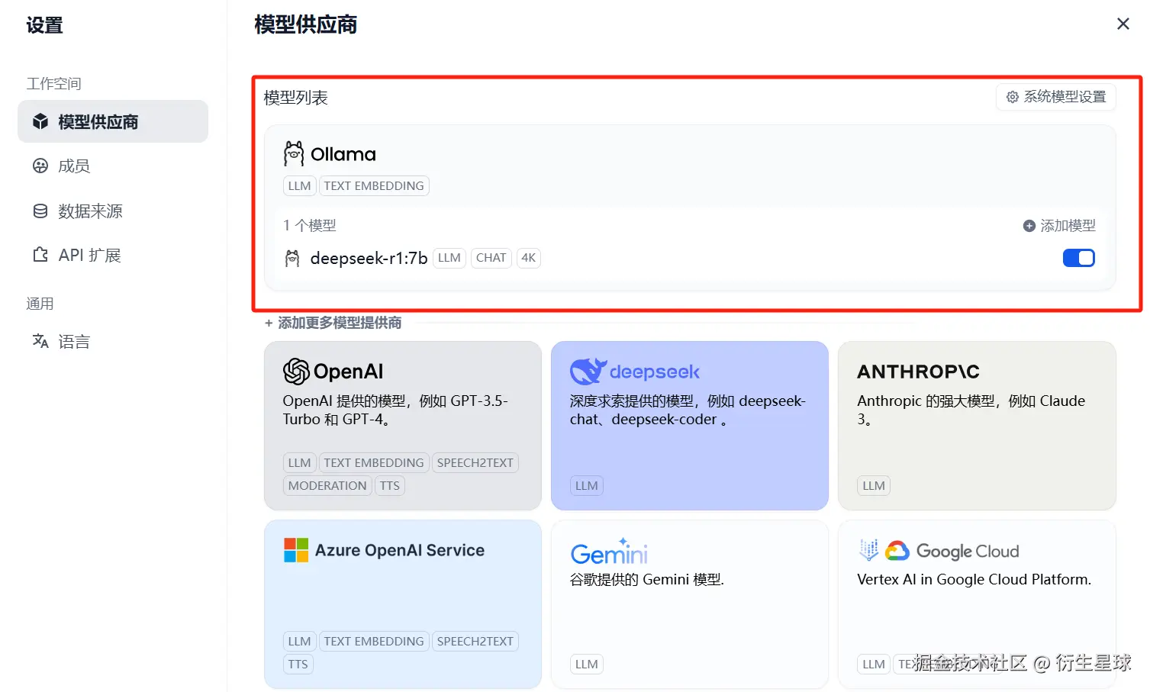
Task: Click the CHAT tag on deepseek-r1:7b
Action: 491,258
